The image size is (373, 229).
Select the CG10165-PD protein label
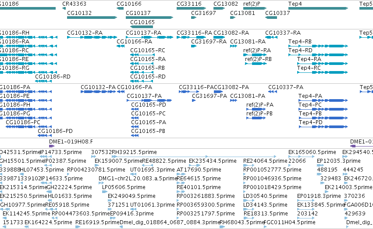(x=149, y=105)
